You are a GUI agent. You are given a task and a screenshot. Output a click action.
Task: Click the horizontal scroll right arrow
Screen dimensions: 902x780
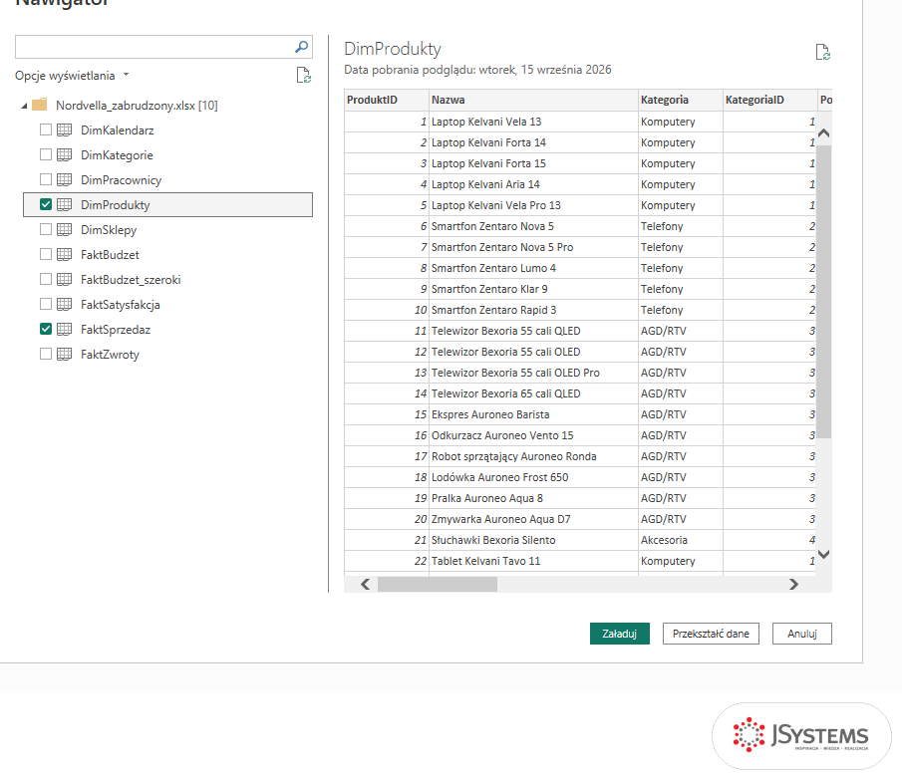tap(793, 584)
